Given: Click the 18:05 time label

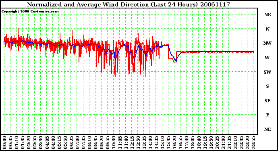Looking at the screenshot, I should pos(193,143).
